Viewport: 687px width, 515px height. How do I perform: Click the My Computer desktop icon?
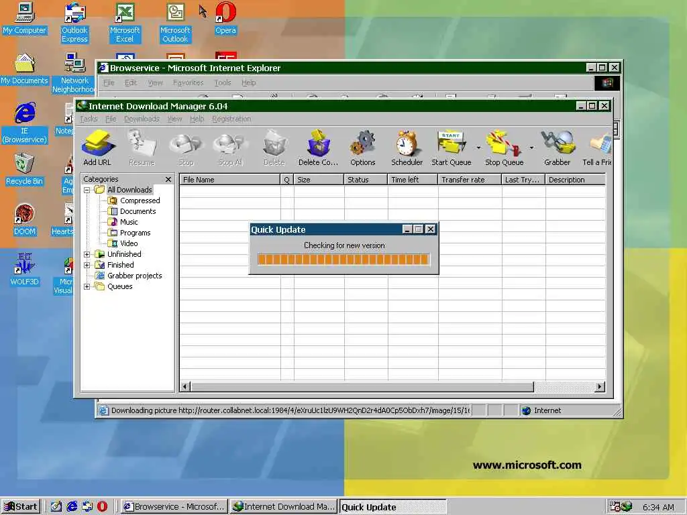pos(24,18)
